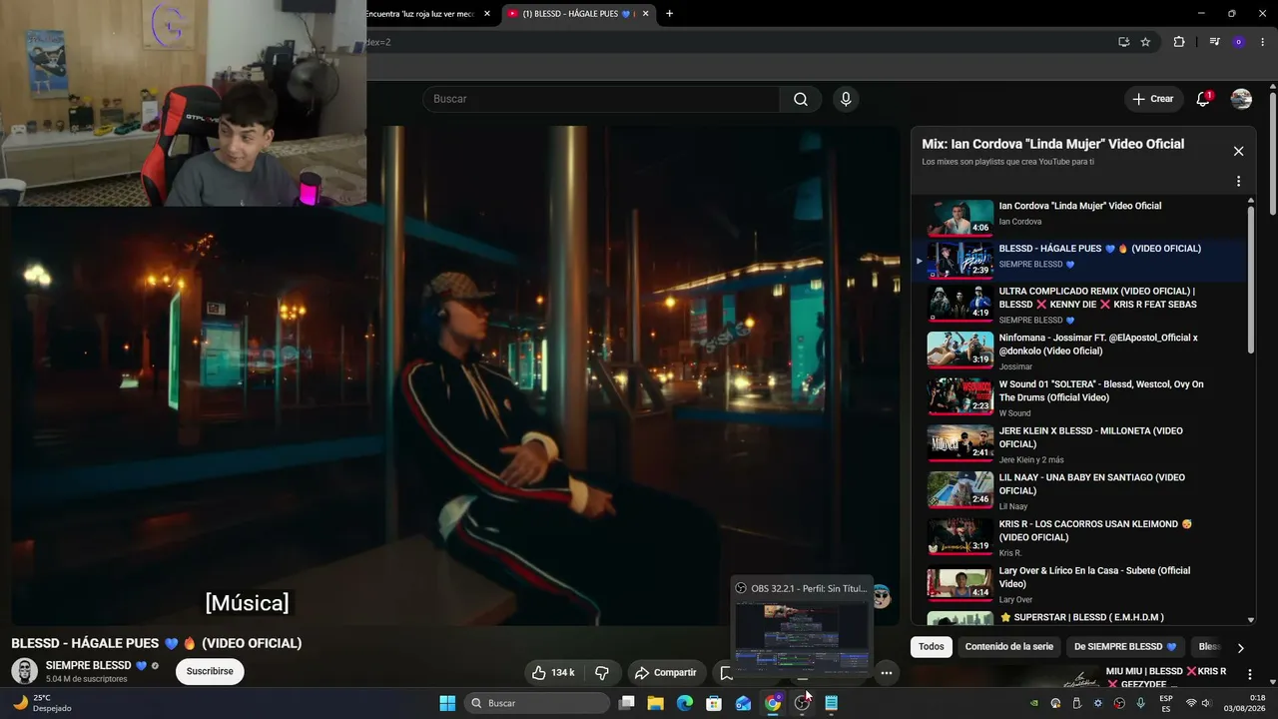Open Chrome profile avatar
The width and height of the screenshot is (1278, 719).
tap(1239, 42)
